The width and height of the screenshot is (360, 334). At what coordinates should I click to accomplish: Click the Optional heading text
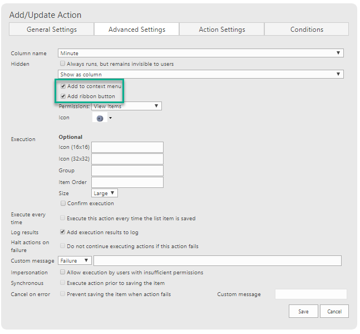[x=71, y=137]
